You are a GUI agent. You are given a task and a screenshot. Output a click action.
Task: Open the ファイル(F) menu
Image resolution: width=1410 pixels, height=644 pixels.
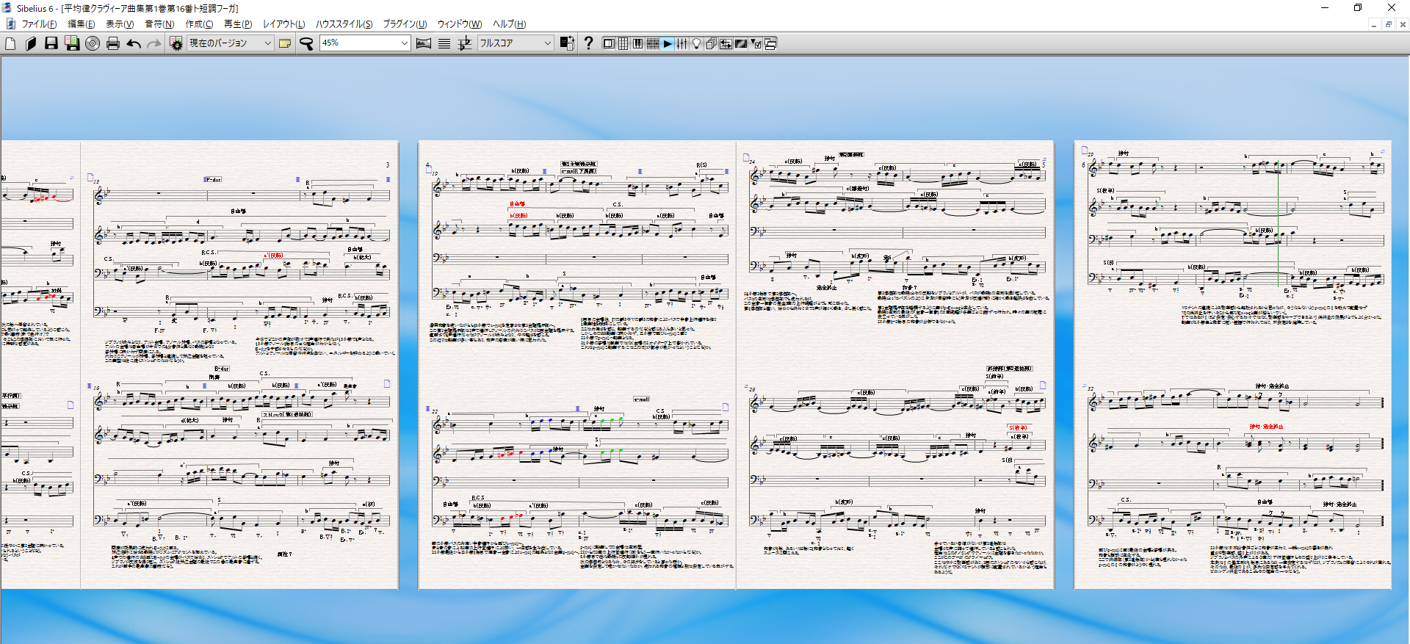[x=39, y=24]
